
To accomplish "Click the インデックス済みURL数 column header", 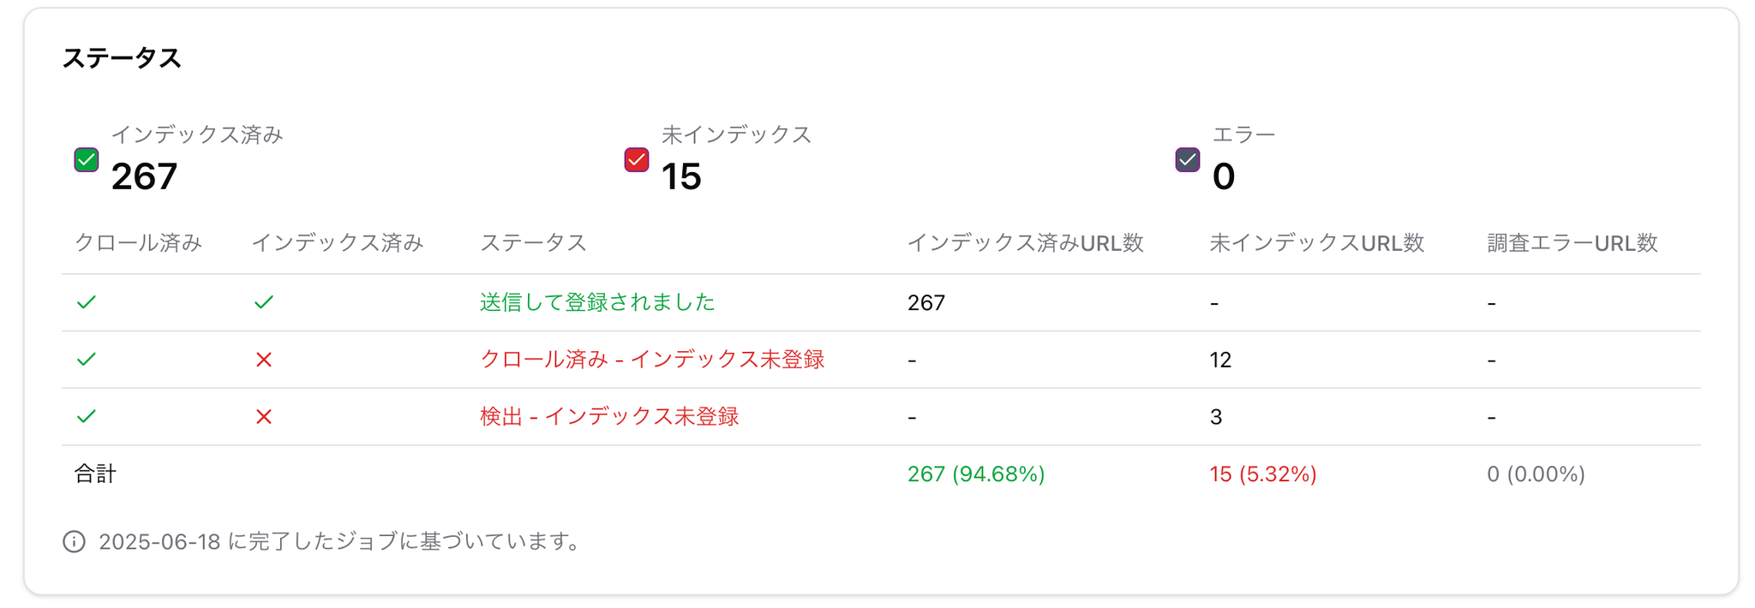I will tap(1025, 243).
